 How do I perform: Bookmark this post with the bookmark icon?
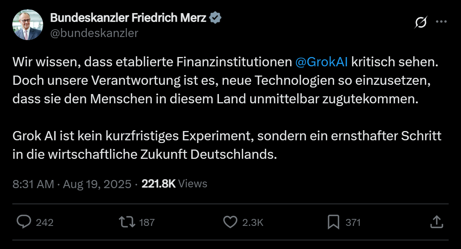click(333, 222)
